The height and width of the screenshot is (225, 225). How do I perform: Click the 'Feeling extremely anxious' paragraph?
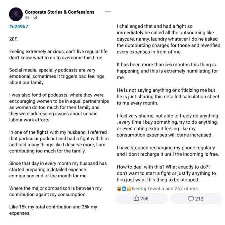point(59,55)
